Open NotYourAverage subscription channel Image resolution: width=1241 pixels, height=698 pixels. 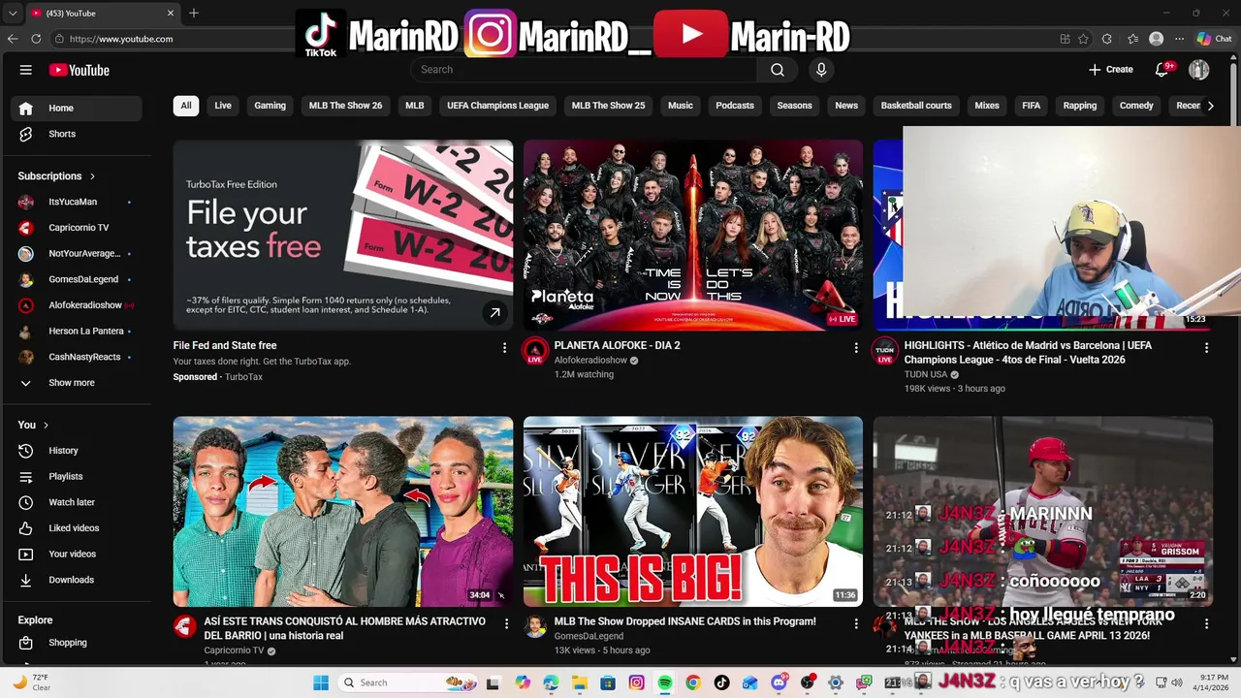coord(78,254)
